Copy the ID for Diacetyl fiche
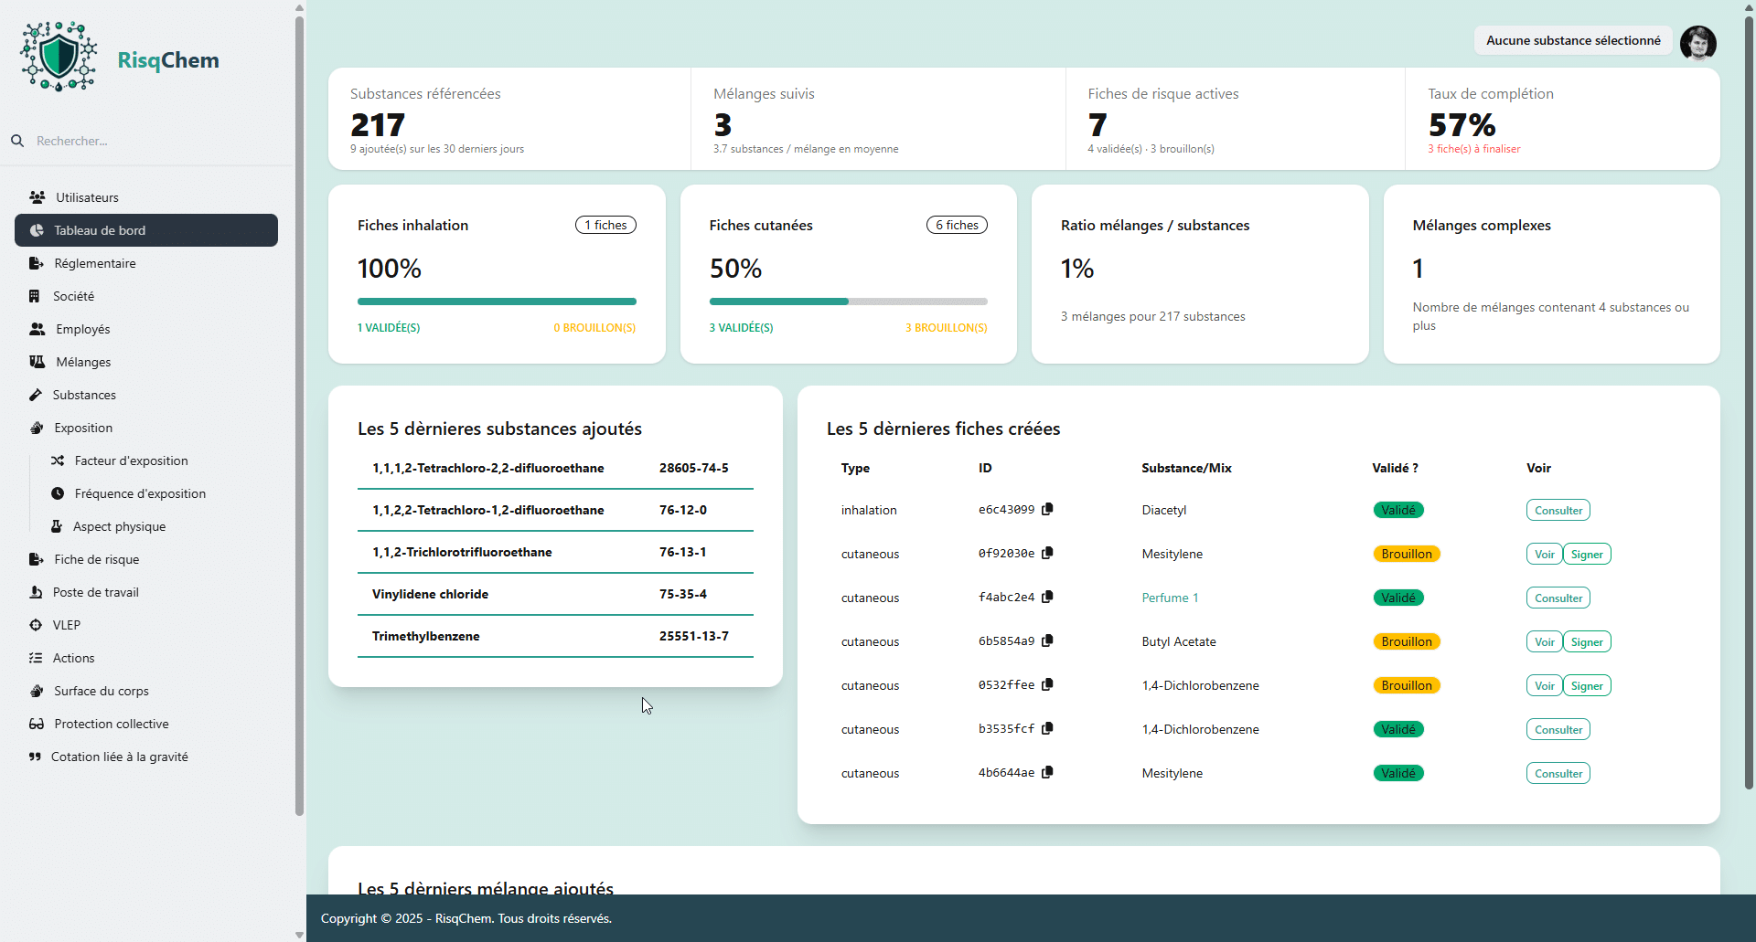1756x942 pixels. [x=1048, y=509]
